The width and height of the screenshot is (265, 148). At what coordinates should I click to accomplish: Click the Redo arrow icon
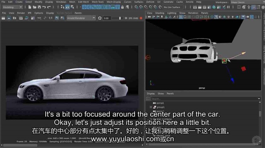(49, 7)
